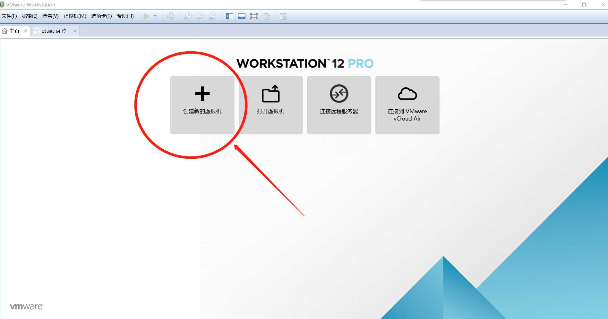608x319 pixels.
Task: Open the snapshot manager toolbar icon
Action: tap(212, 16)
